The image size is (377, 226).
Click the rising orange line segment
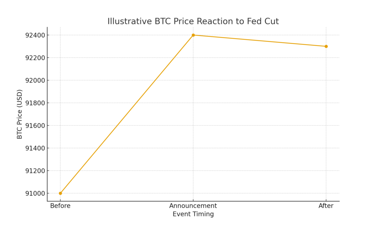click(x=127, y=114)
